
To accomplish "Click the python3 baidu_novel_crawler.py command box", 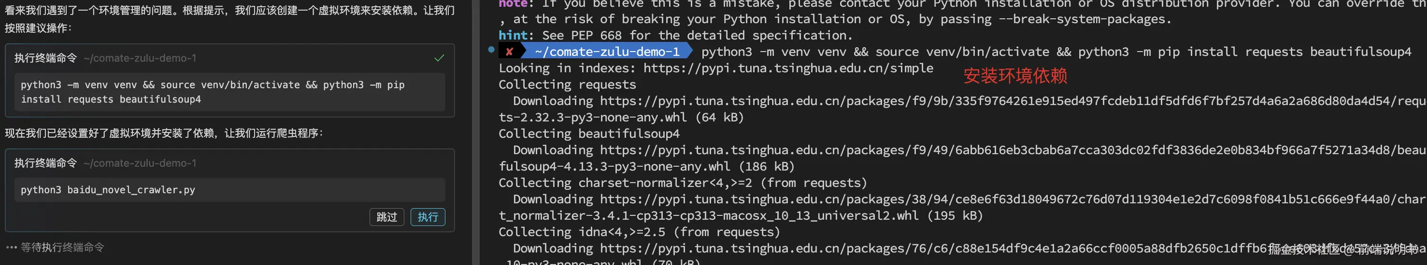I will pos(229,190).
